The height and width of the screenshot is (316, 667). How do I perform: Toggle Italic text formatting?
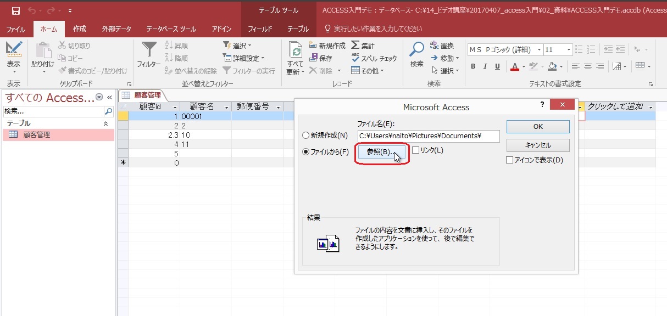485,66
